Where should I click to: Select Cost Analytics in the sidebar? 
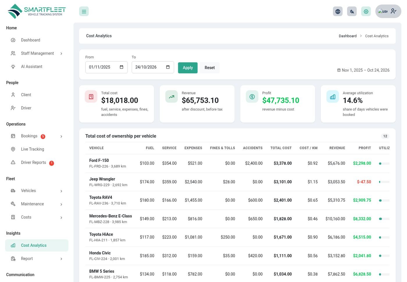pos(37,245)
